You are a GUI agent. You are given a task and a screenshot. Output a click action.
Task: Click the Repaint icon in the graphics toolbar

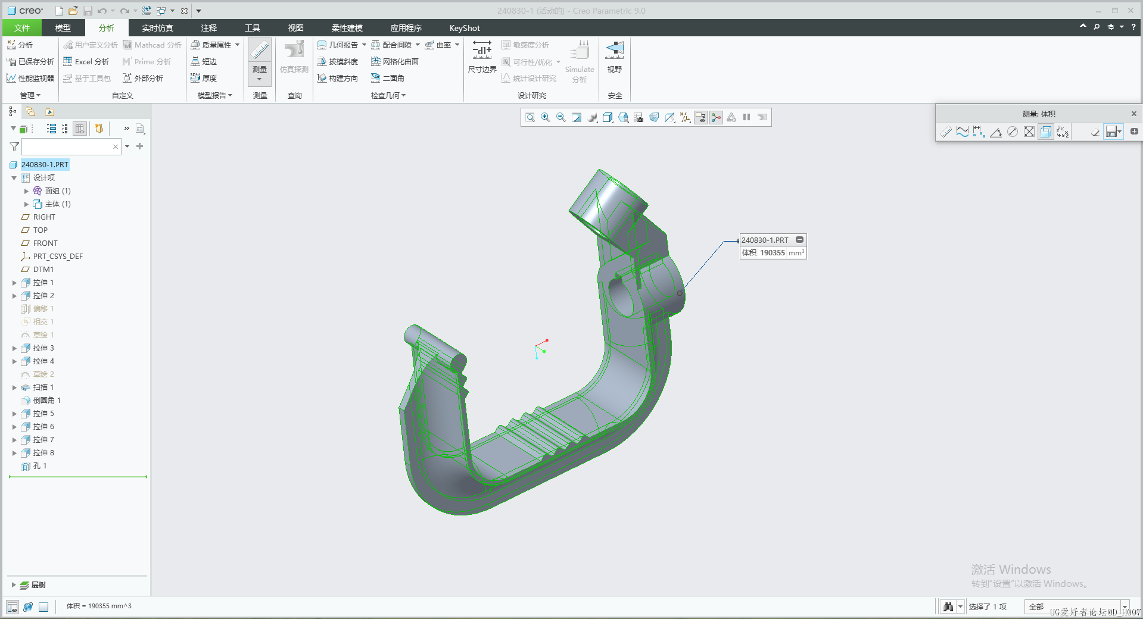point(577,117)
